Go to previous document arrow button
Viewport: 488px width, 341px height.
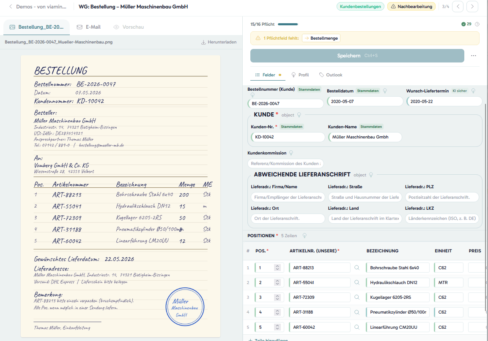click(x=458, y=6)
